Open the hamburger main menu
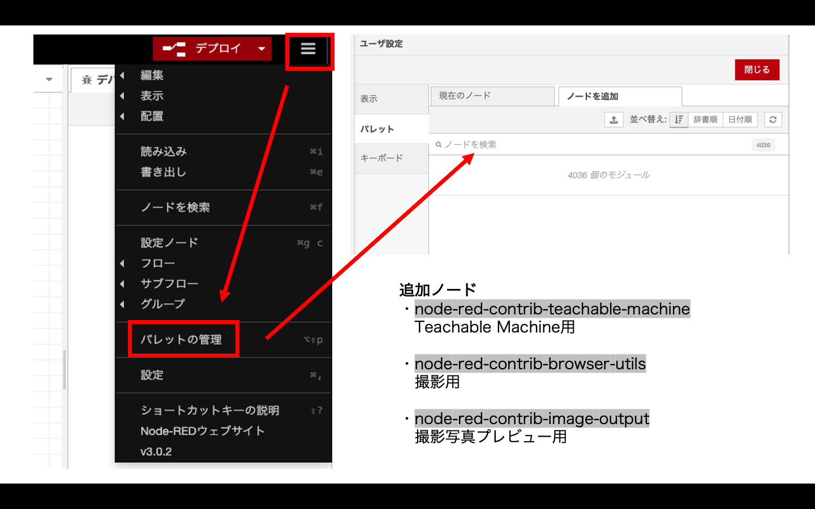The height and width of the screenshot is (509, 815). pos(308,49)
